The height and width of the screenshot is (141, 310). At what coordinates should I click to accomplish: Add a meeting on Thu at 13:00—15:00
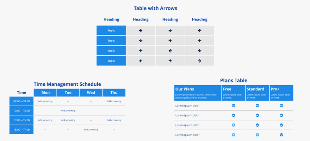point(114,120)
